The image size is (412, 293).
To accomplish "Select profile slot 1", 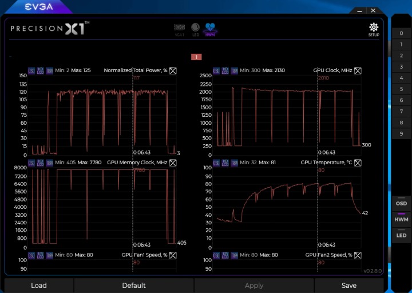I will click(401, 45).
